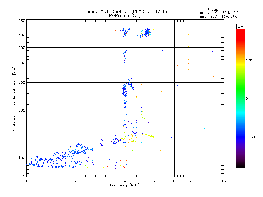Click 'mean, sd,O: -87.4, 15.9' statistics line

coord(219,13)
